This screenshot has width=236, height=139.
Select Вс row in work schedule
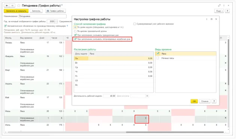tap(113, 85)
